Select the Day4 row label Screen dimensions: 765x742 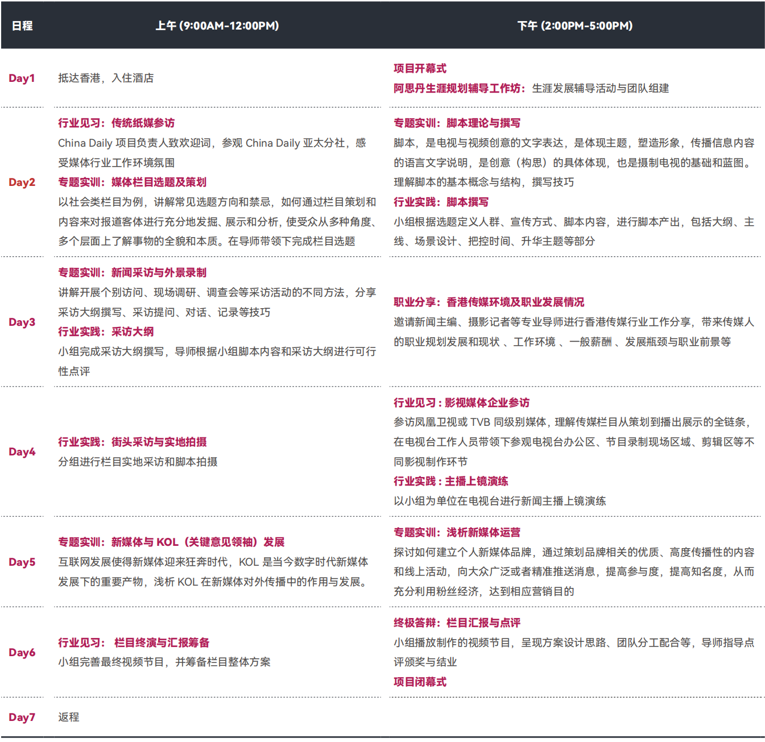22,452
